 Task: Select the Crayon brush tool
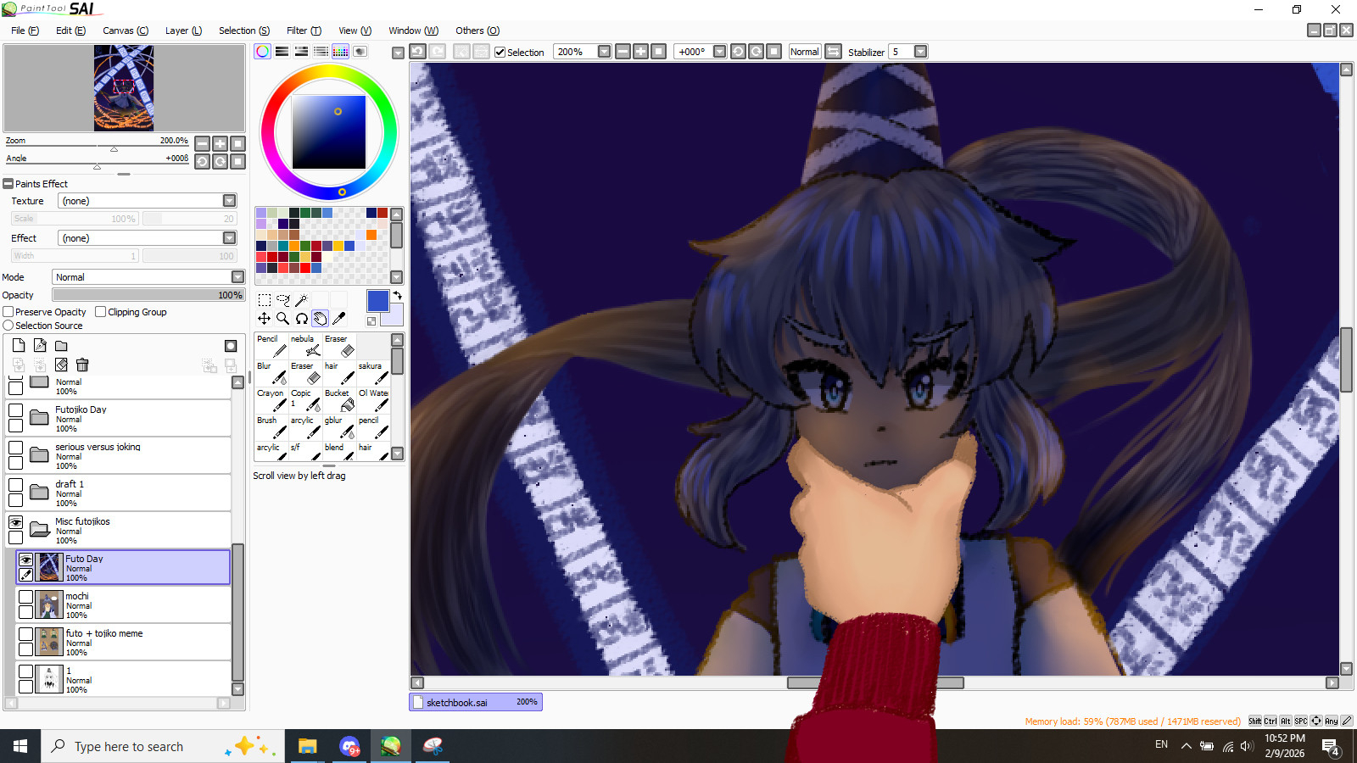(271, 400)
